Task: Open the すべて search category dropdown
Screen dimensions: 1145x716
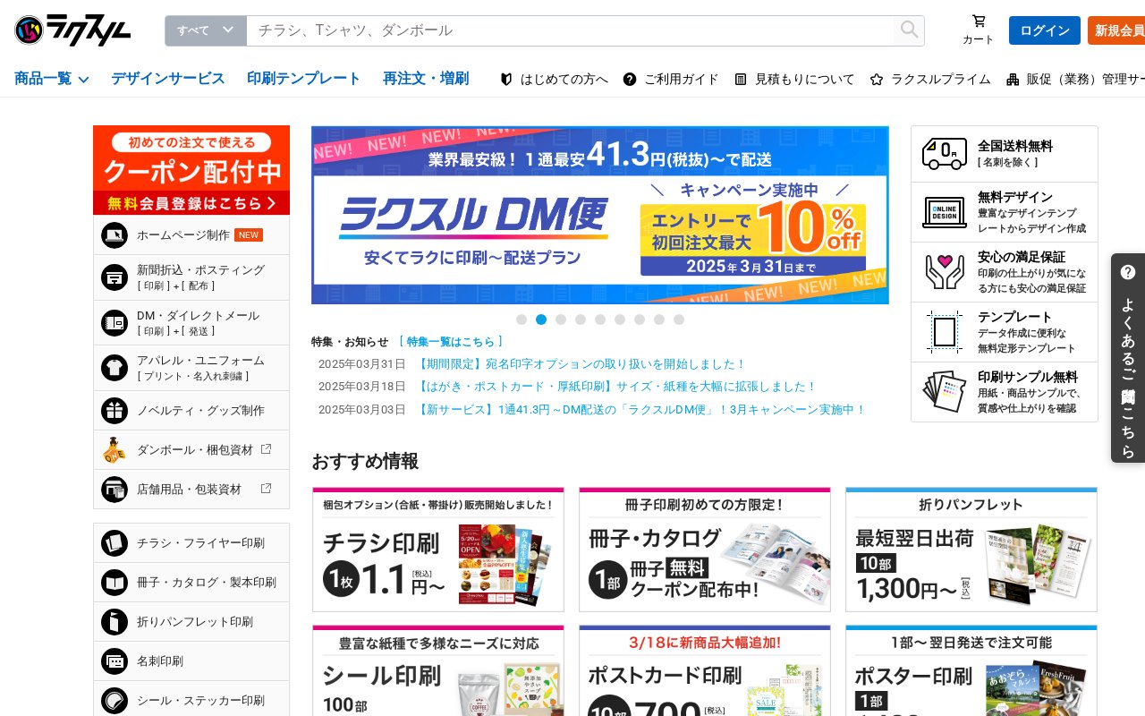Action: click(x=206, y=30)
